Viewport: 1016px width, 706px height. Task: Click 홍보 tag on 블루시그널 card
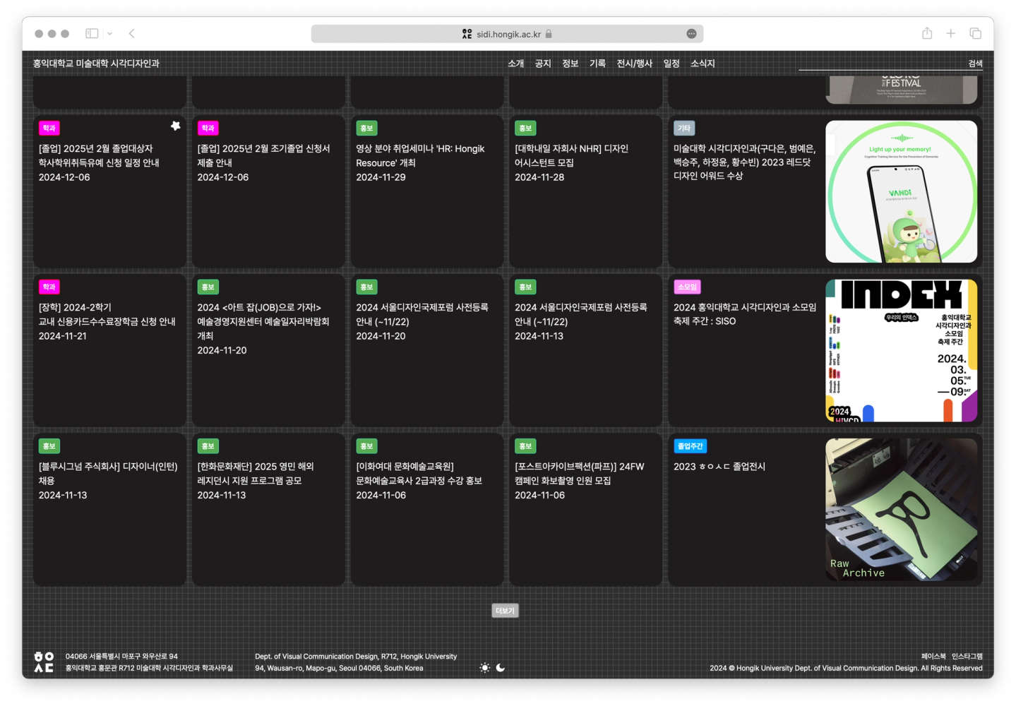tap(49, 446)
